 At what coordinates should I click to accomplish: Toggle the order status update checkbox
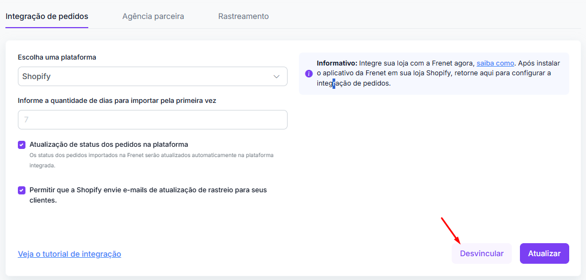pos(22,145)
